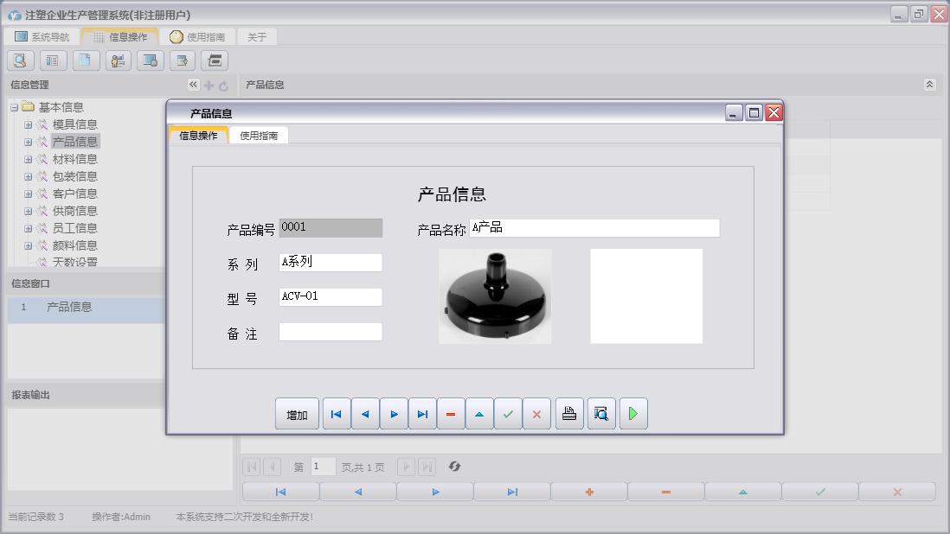Expand the 模具信息 tree node
Image resolution: width=950 pixels, height=534 pixels.
(x=28, y=124)
